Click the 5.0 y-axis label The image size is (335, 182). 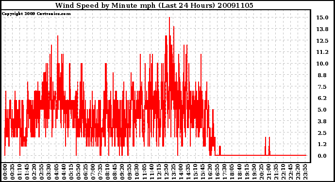[x=322, y=110]
